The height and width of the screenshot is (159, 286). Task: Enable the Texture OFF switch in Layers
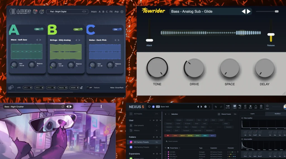tap(89, 88)
